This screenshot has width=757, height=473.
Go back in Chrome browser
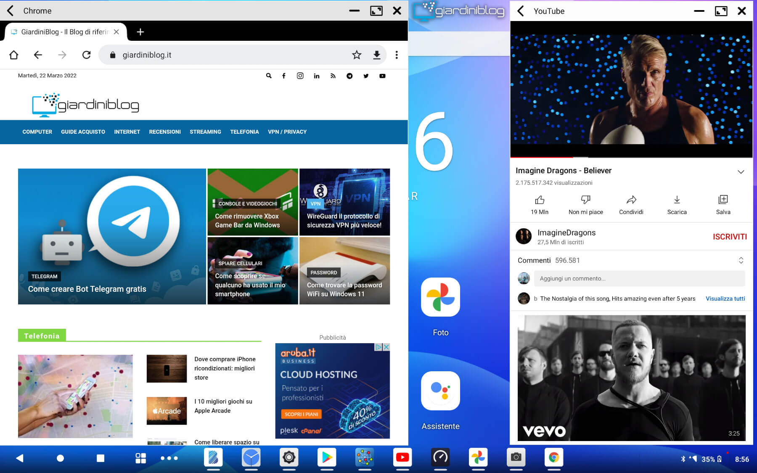(x=38, y=55)
